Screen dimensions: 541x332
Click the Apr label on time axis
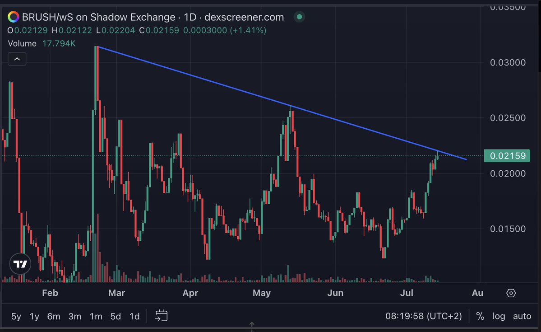(x=190, y=293)
